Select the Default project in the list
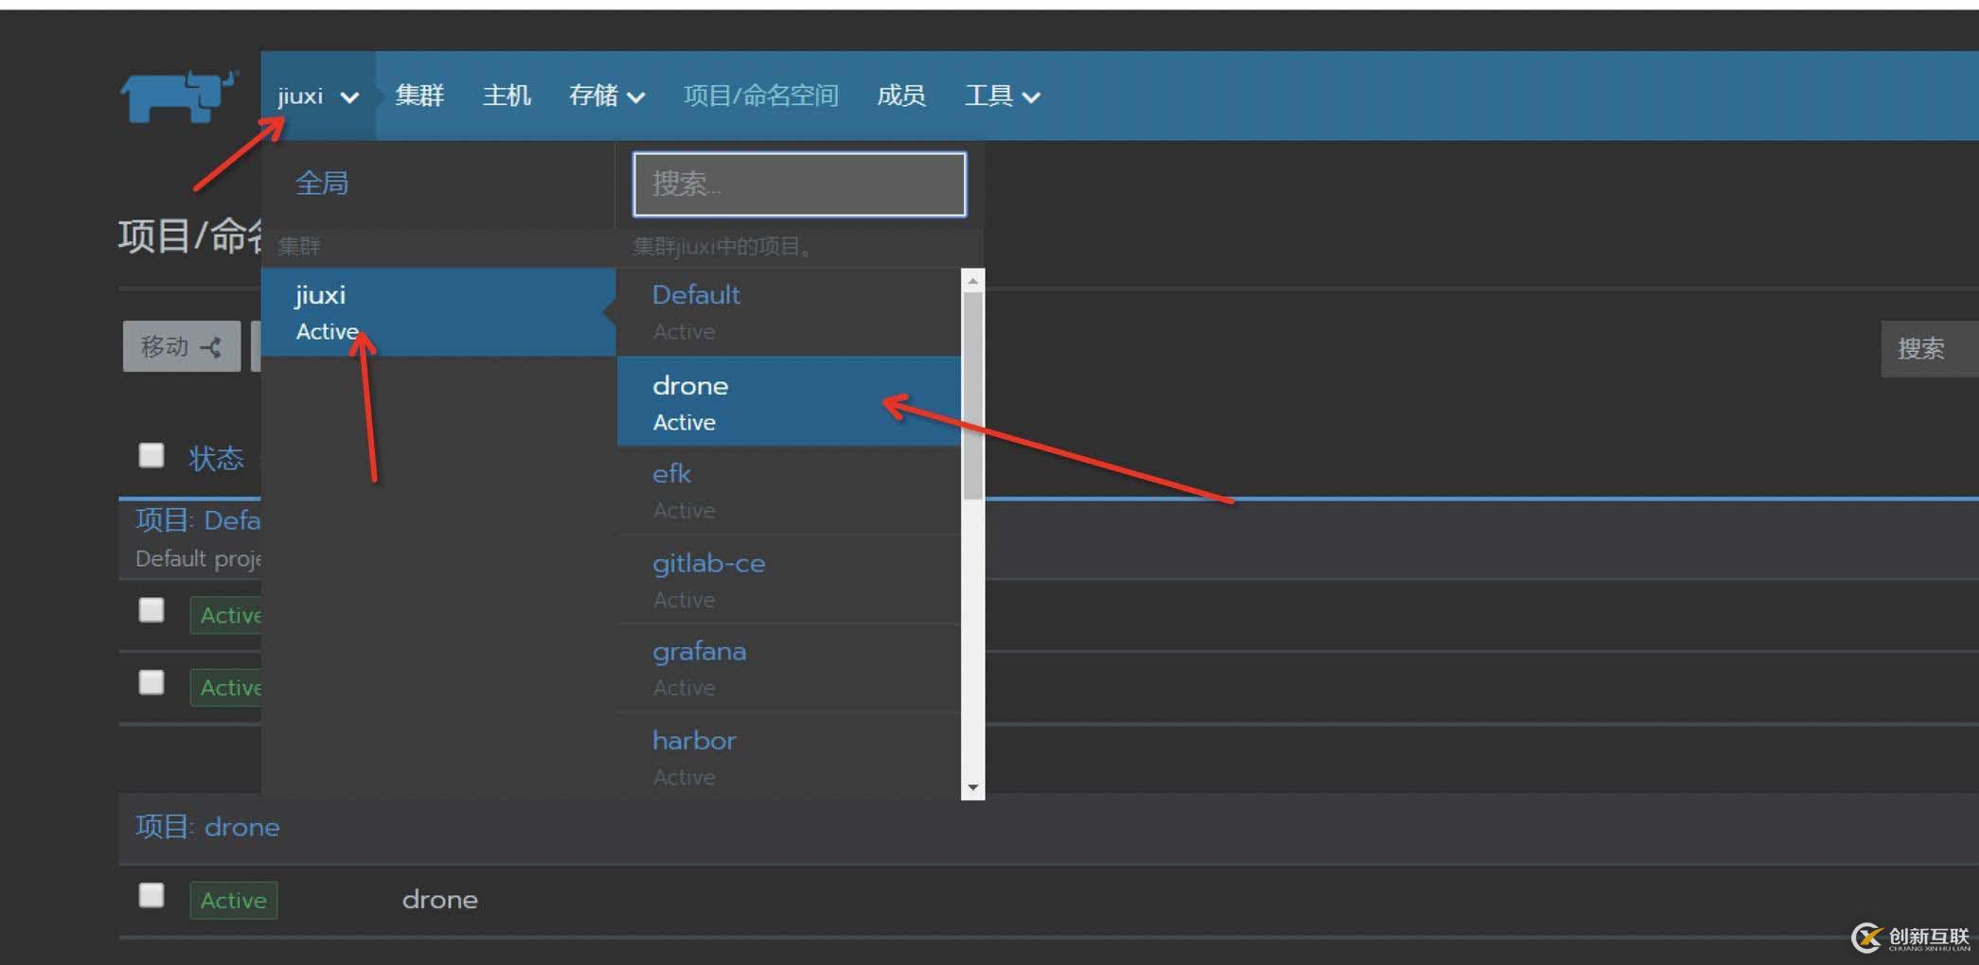 [x=696, y=294]
